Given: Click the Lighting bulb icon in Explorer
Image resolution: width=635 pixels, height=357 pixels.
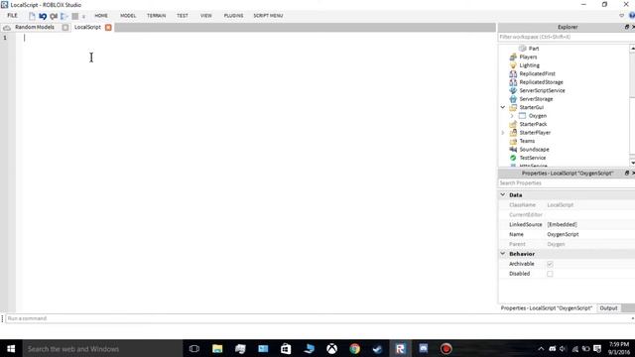Looking at the screenshot, I should point(513,65).
